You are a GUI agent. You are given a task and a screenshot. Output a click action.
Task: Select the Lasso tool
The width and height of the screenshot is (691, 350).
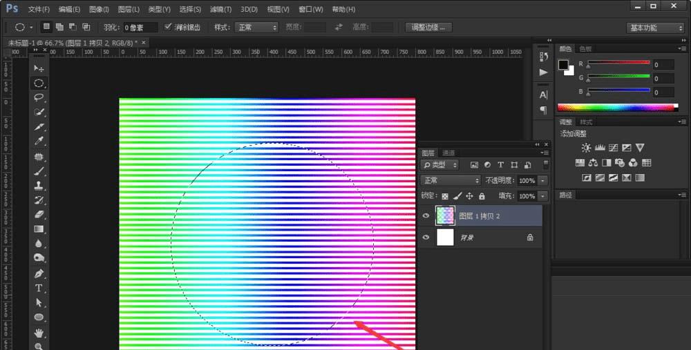click(39, 97)
